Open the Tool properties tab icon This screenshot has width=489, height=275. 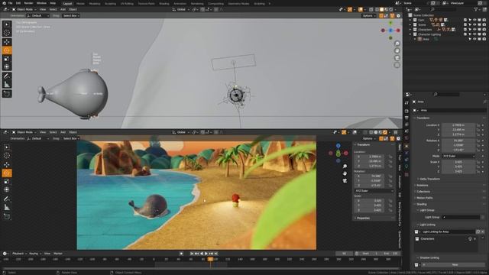click(x=406, y=102)
